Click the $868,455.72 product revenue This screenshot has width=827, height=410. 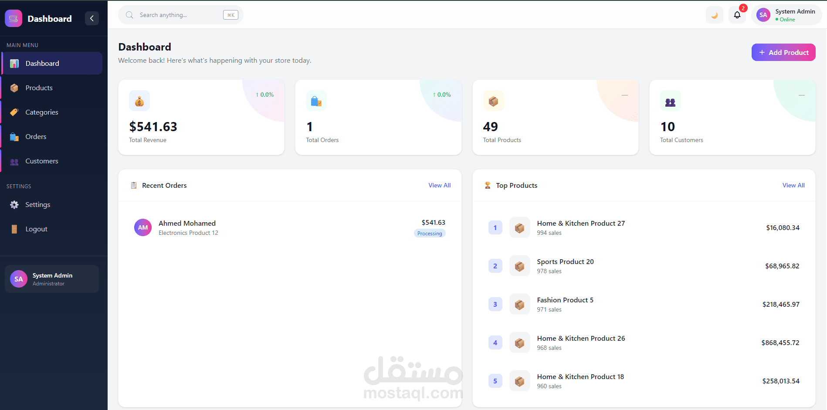(x=780, y=342)
